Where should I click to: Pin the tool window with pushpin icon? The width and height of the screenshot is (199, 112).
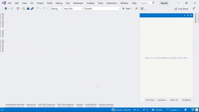188,15
